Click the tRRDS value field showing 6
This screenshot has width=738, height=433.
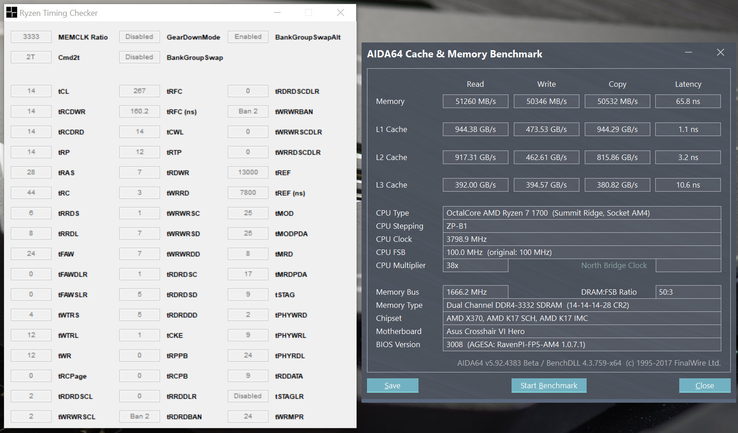pos(31,213)
